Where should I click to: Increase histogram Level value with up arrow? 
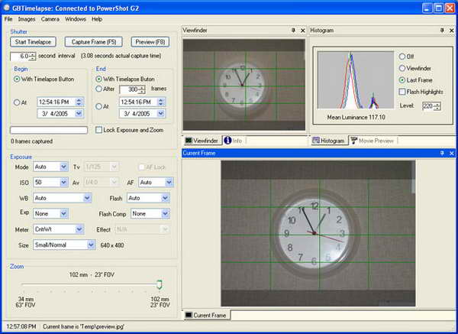[x=437, y=104]
